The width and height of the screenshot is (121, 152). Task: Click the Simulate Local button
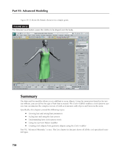click(x=81, y=62)
